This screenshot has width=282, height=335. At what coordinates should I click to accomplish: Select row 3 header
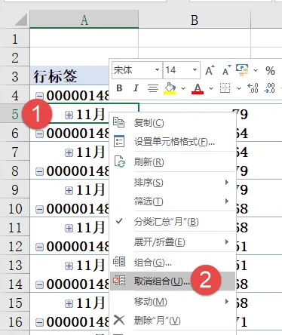pos(15,76)
